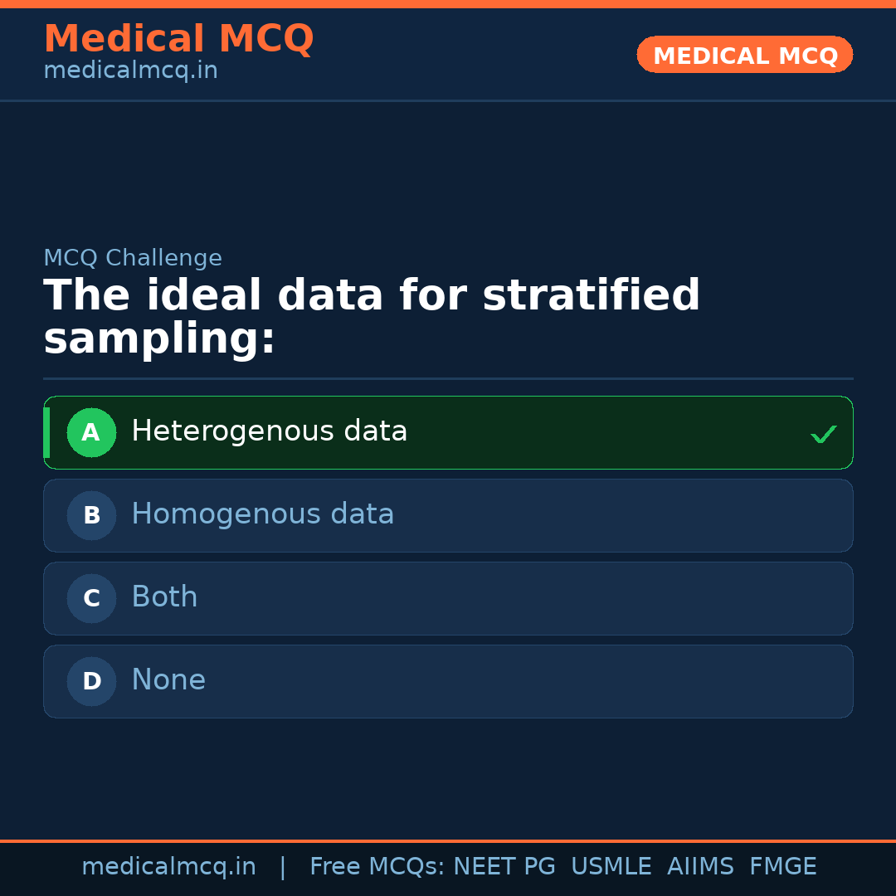Click the orange MEDICAL MCQ badge
This screenshot has width=896, height=896.
pos(744,54)
